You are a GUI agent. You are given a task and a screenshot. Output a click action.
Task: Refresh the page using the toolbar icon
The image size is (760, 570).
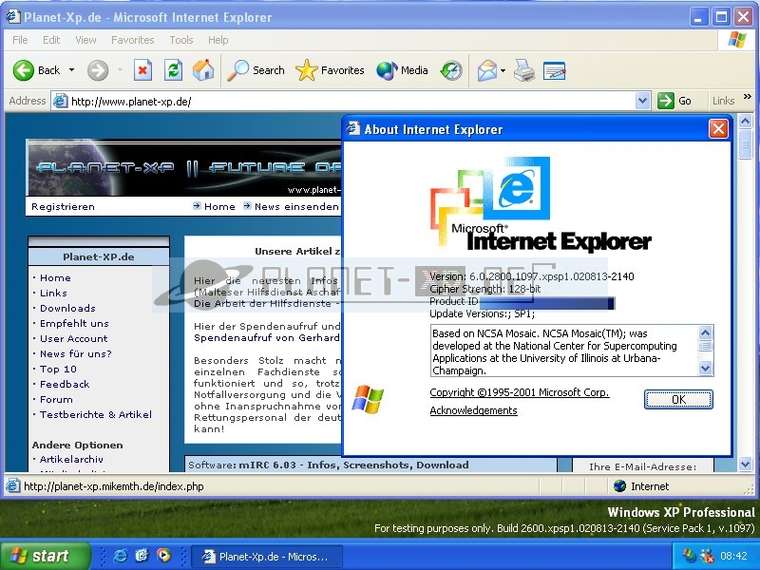(x=173, y=70)
